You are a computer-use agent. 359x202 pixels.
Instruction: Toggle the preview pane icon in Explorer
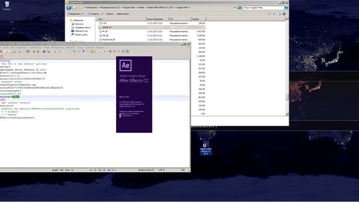tap(279, 14)
